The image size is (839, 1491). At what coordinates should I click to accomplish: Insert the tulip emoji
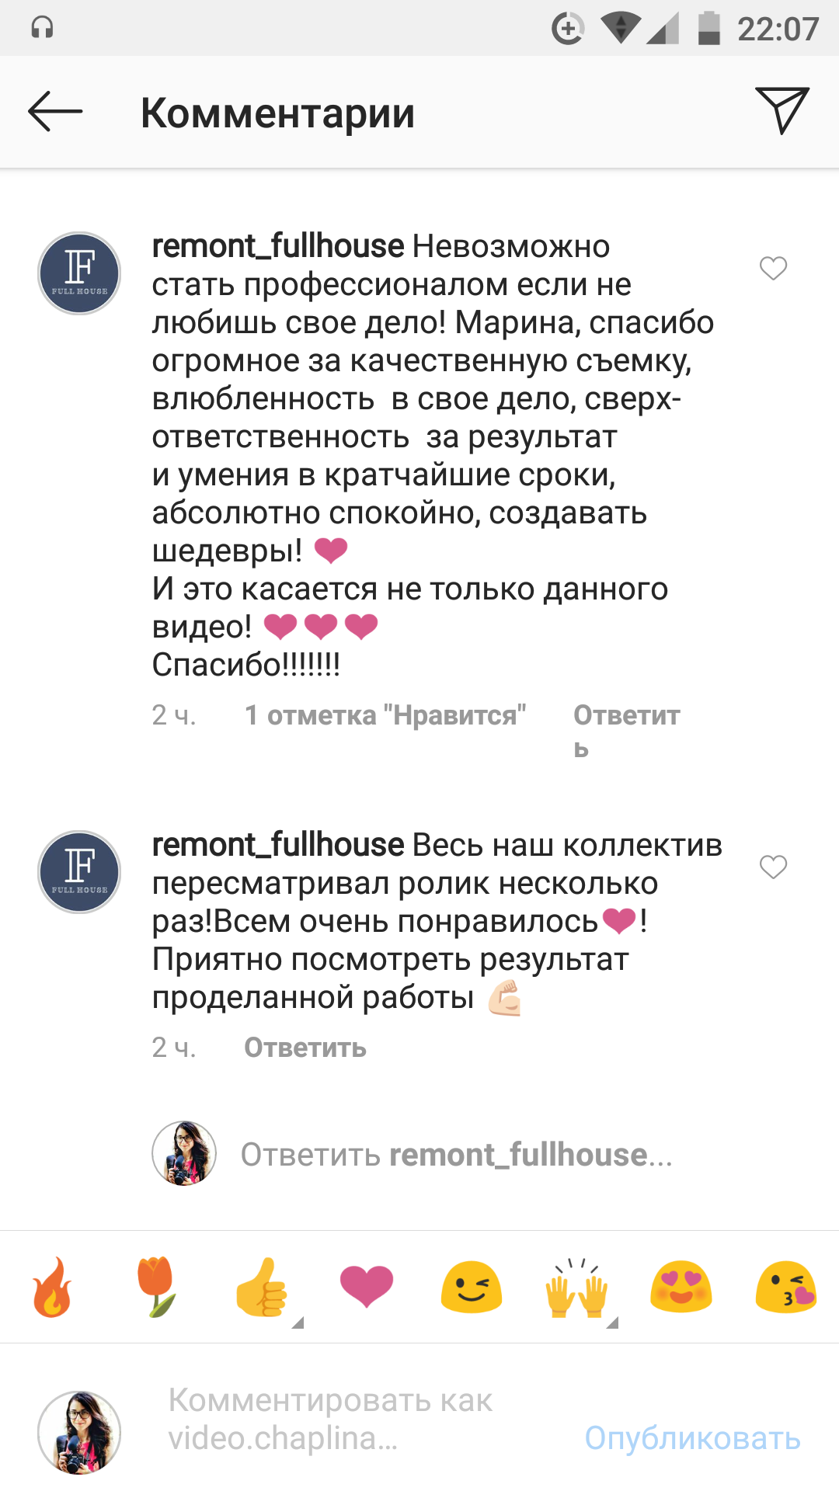(157, 1288)
